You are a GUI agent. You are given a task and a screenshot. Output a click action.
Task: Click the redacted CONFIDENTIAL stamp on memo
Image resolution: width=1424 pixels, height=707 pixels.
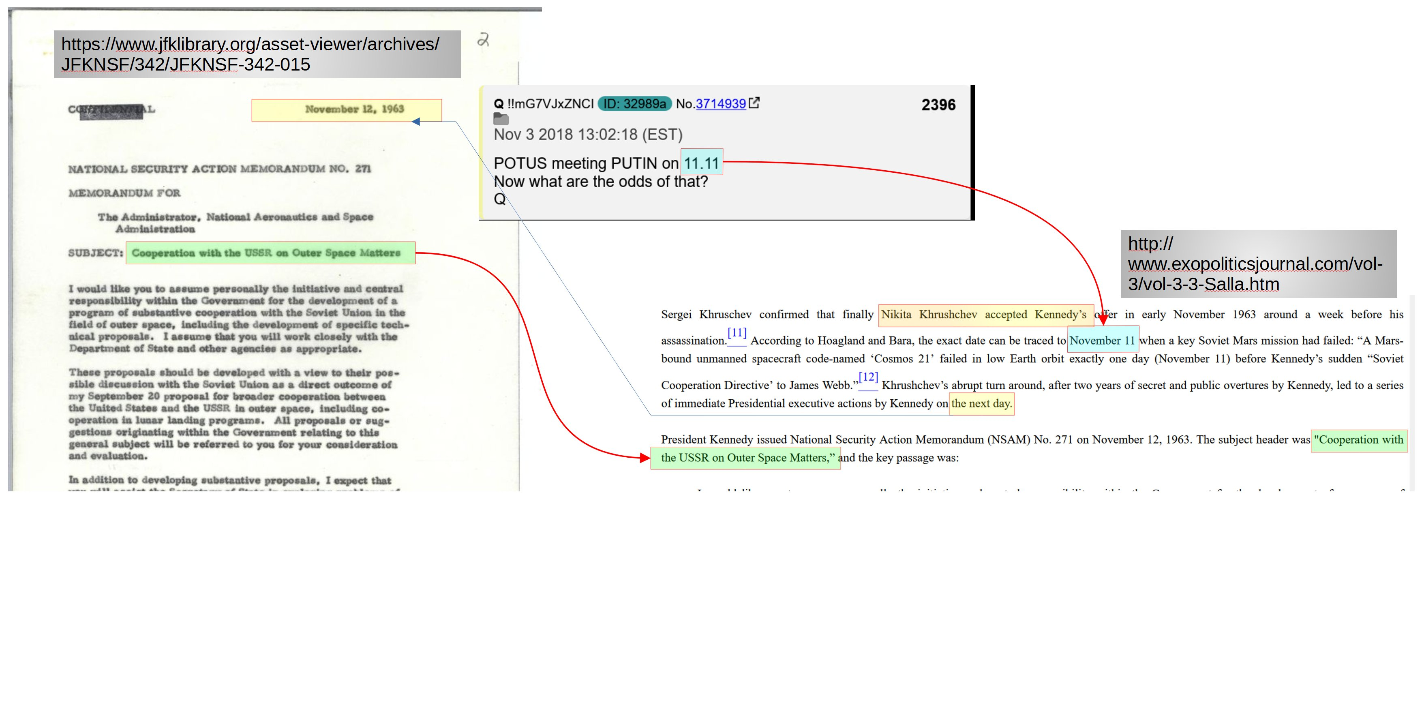click(111, 111)
